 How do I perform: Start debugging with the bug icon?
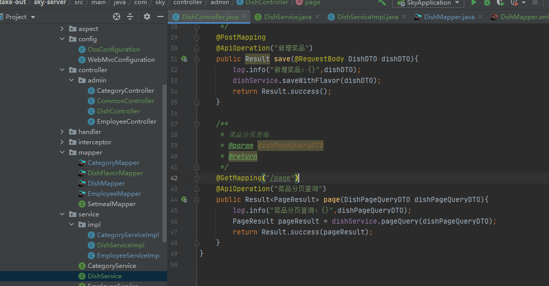[x=487, y=3]
